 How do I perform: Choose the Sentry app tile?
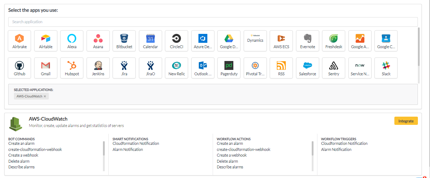tap(334, 68)
